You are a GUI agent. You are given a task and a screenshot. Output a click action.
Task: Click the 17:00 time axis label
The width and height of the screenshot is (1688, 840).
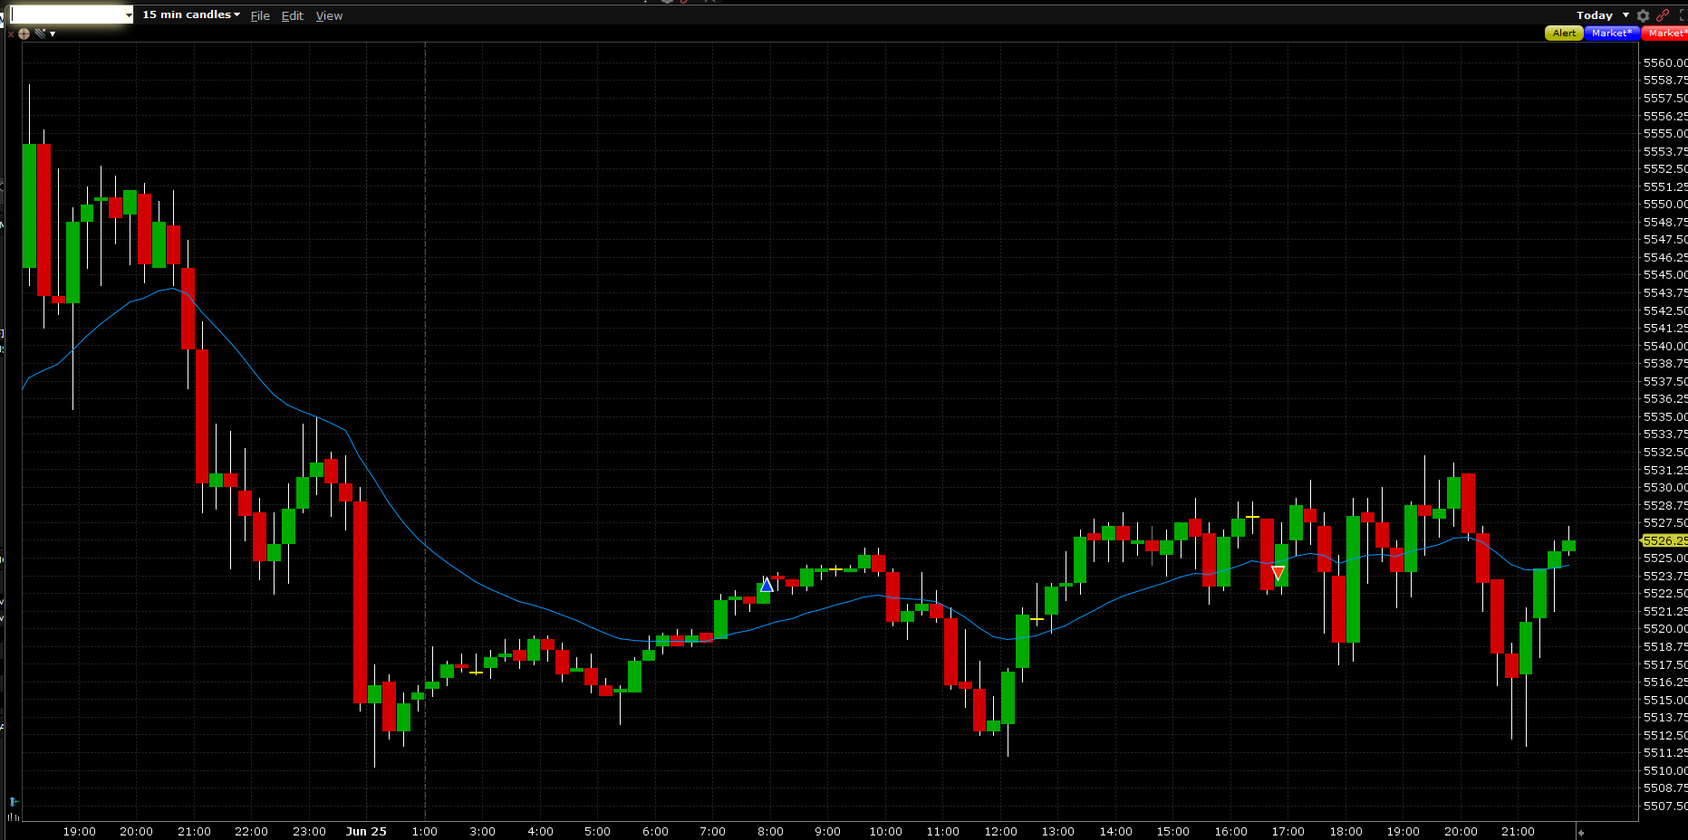(1288, 832)
